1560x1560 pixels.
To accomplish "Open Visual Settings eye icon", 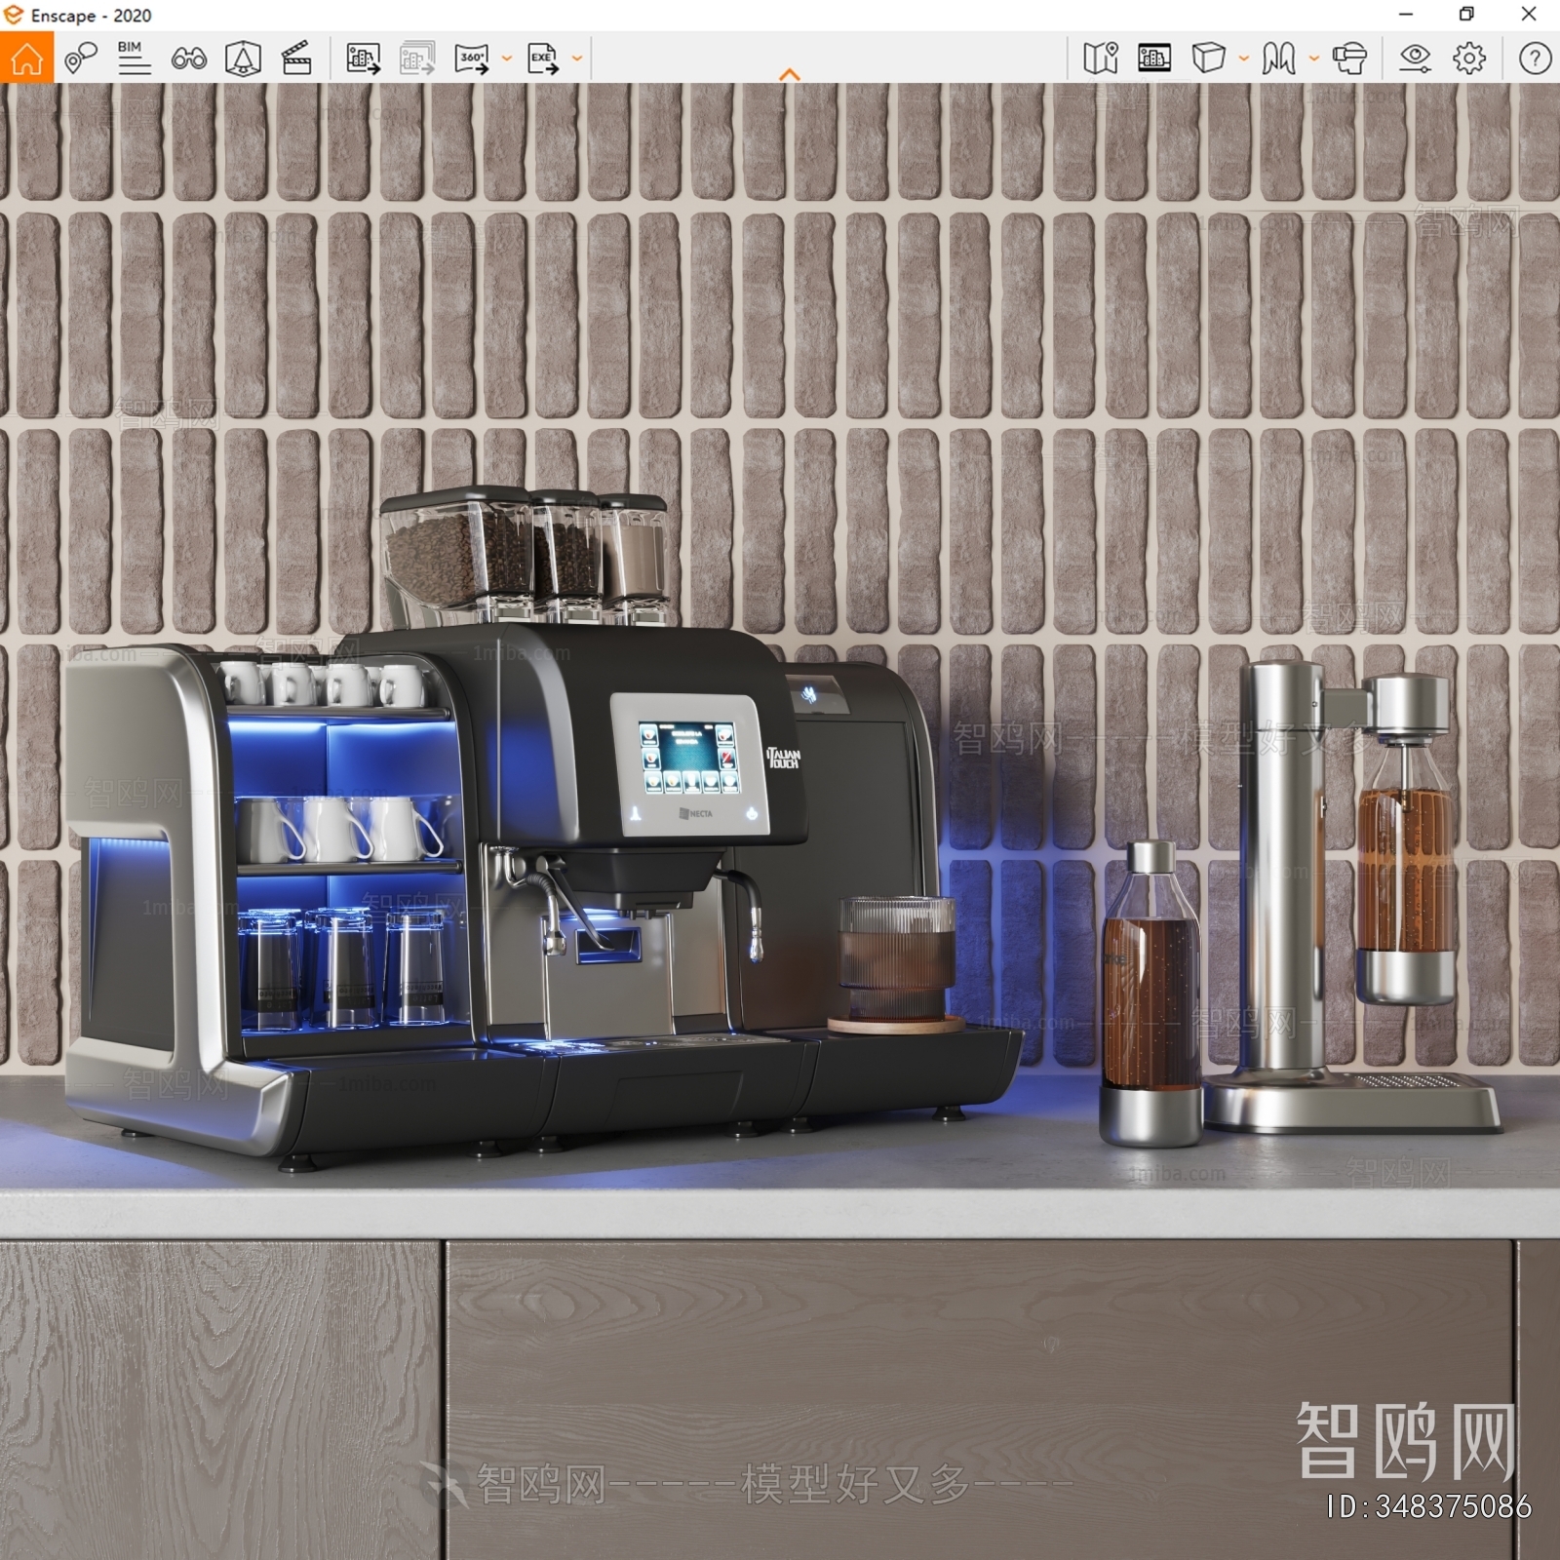I will coord(1415,58).
